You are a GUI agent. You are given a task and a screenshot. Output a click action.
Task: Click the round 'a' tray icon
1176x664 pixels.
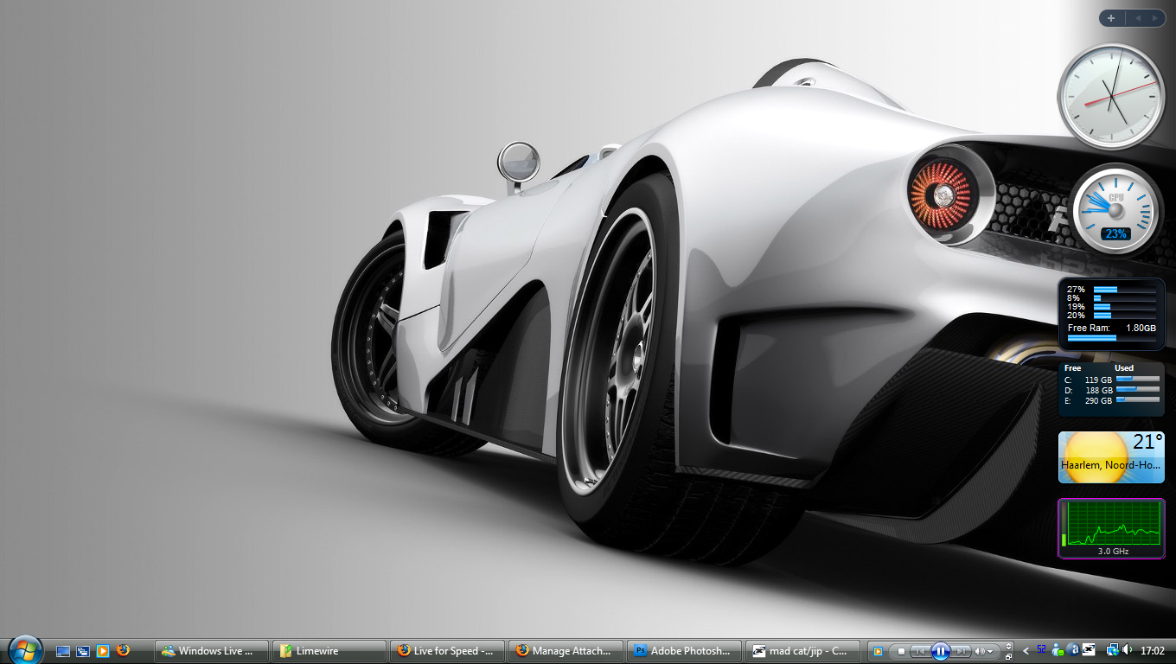1074,650
